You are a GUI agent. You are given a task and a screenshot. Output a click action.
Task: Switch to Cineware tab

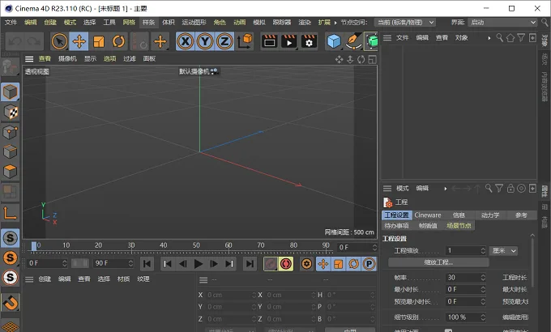[428, 215]
